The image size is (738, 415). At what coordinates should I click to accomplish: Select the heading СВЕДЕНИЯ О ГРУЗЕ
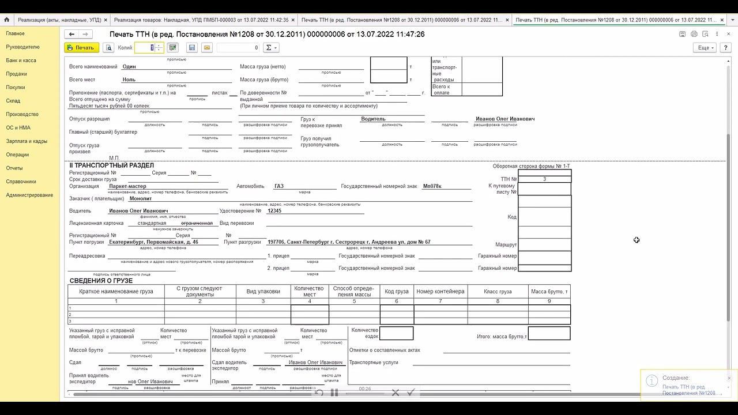(x=101, y=281)
